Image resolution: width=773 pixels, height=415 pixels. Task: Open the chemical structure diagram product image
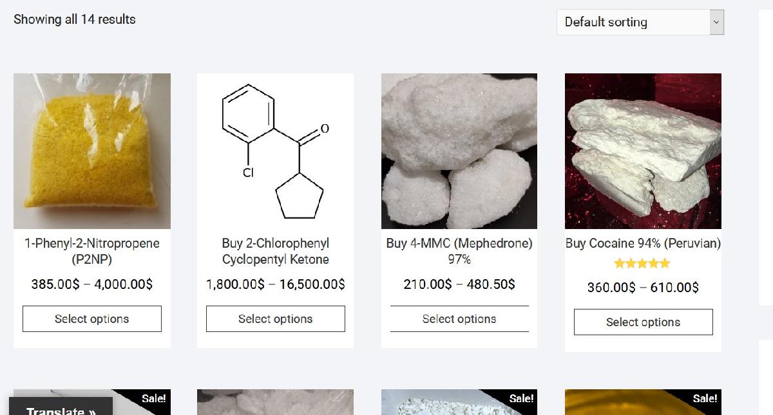(275, 151)
